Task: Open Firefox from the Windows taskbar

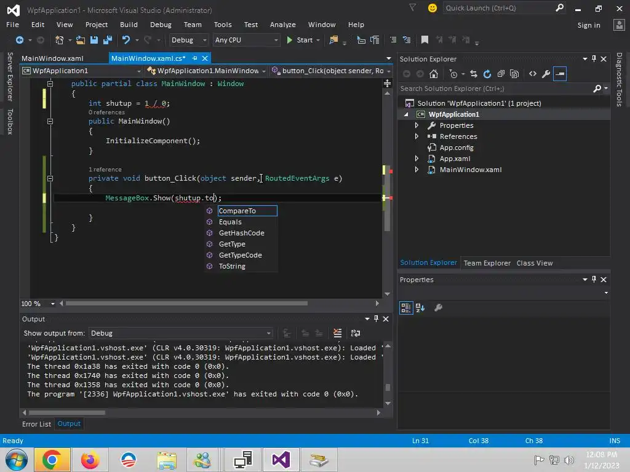Action: [x=90, y=460]
